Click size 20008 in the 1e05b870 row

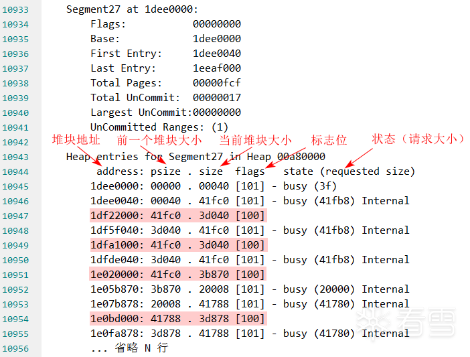(x=214, y=289)
